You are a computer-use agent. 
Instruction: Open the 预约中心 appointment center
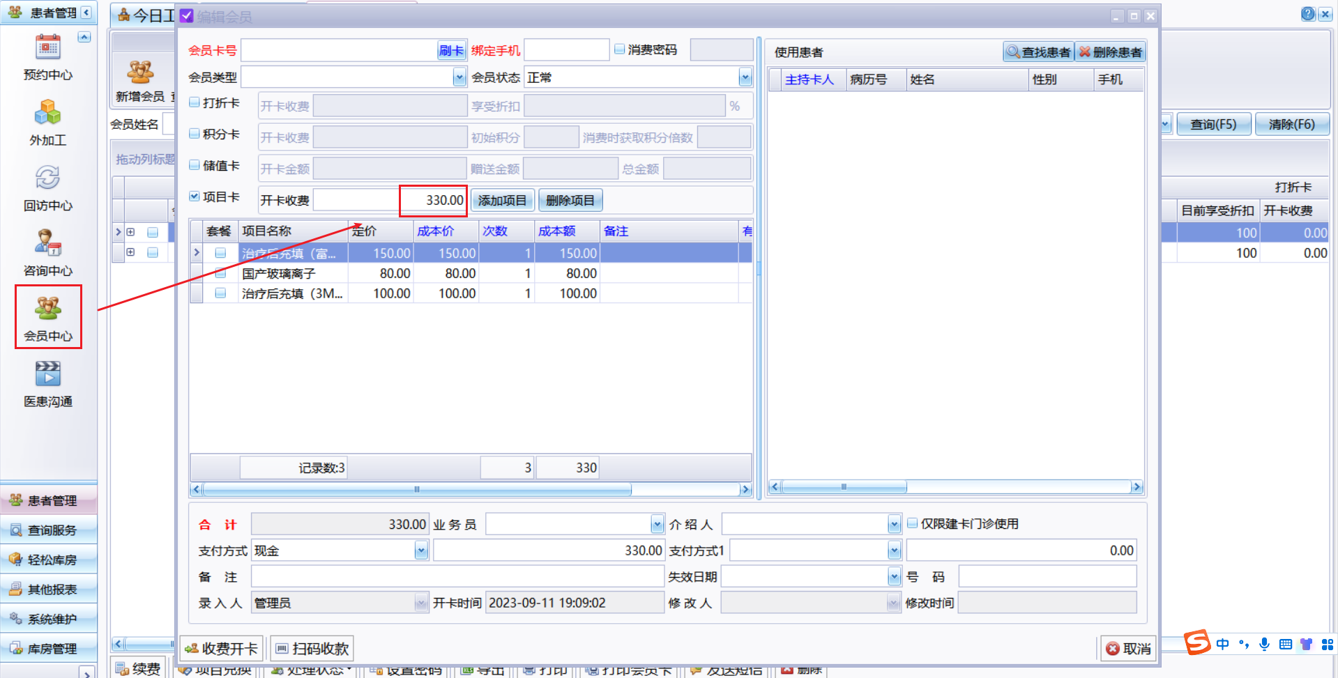(x=47, y=57)
